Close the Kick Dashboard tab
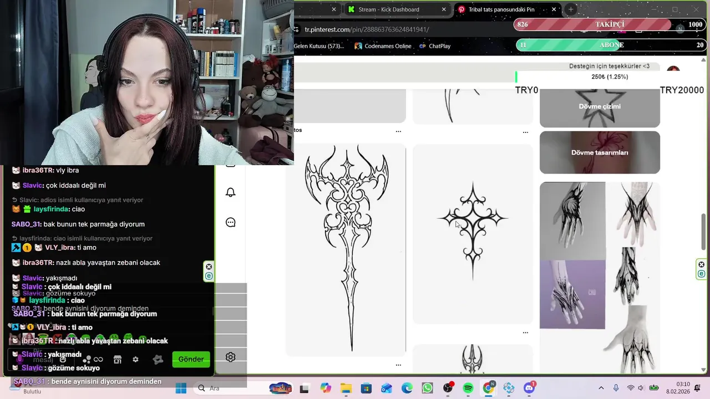Image resolution: width=710 pixels, height=399 pixels. tap(444, 9)
